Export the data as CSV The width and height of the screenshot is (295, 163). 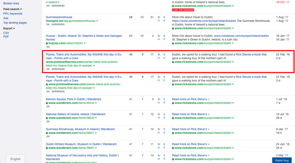6,33
